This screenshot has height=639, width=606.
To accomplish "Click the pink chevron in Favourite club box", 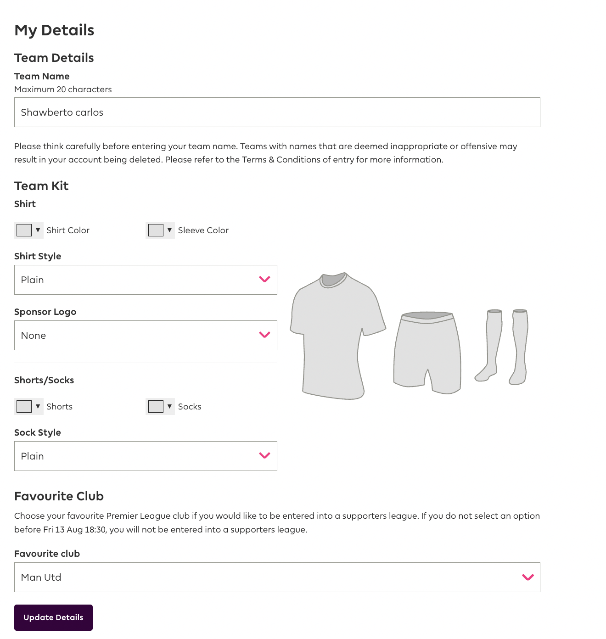I will (528, 577).
